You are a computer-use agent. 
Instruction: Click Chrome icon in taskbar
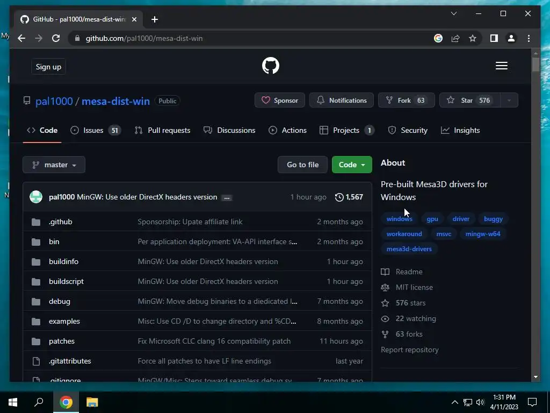point(66,402)
